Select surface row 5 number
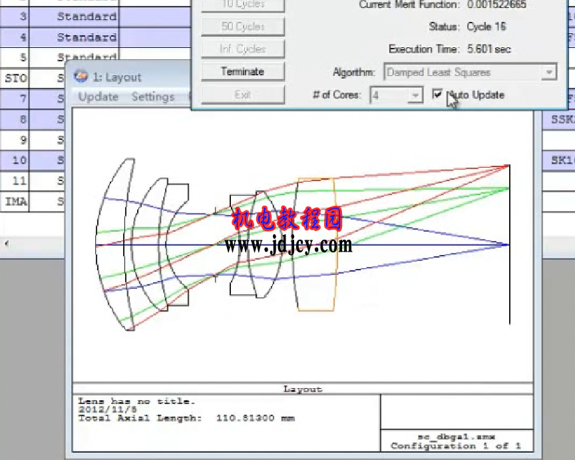The image size is (575, 460). coord(15,58)
